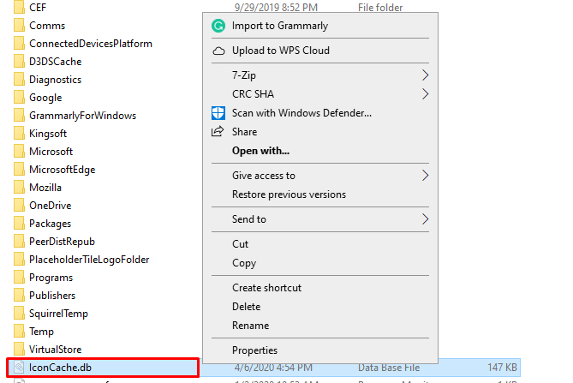The height and width of the screenshot is (383, 573).
Task: Expand the 7-Zip submenu arrow
Action: click(x=426, y=75)
